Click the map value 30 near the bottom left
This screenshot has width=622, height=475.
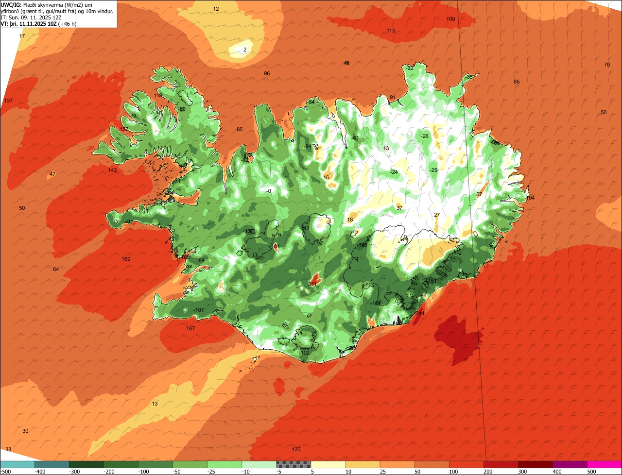[x=25, y=431]
